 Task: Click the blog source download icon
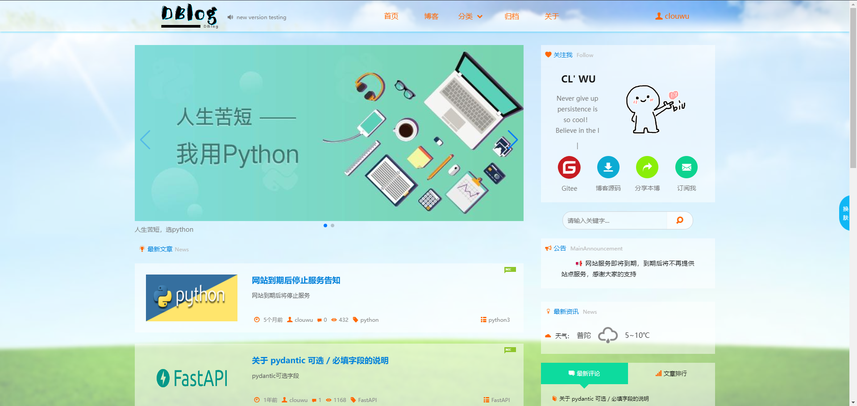click(608, 168)
